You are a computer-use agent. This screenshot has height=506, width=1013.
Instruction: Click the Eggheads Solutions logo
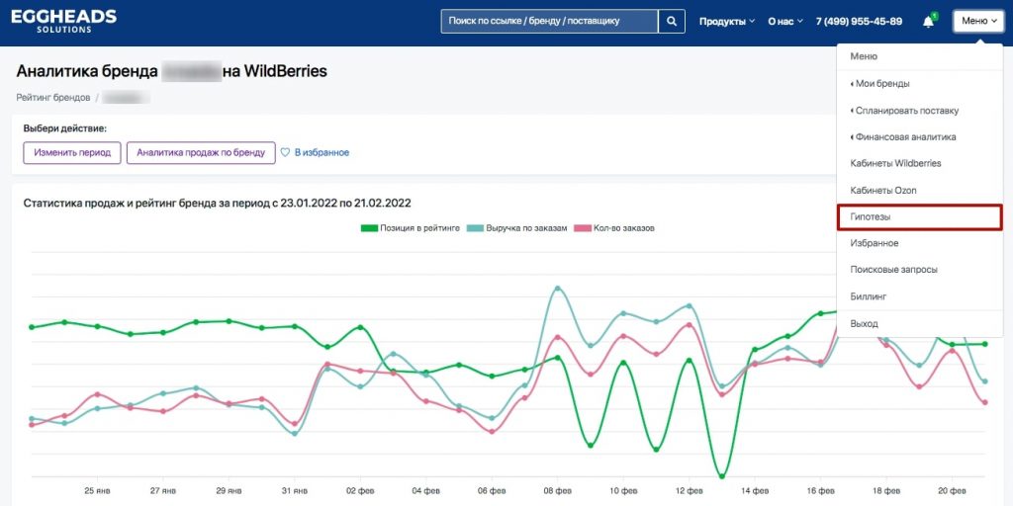pyautogui.click(x=63, y=22)
